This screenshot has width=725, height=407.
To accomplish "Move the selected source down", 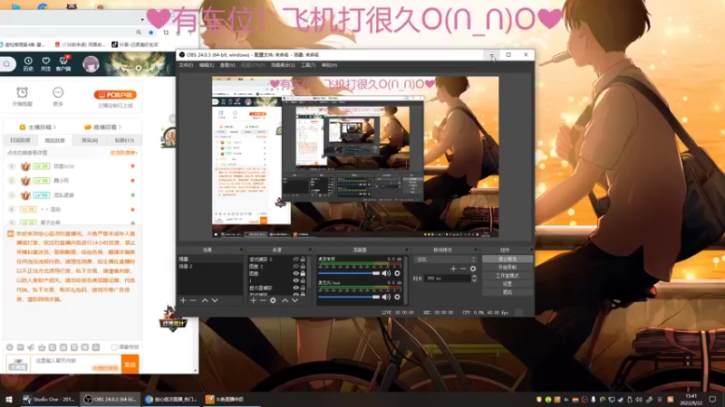I will (295, 300).
